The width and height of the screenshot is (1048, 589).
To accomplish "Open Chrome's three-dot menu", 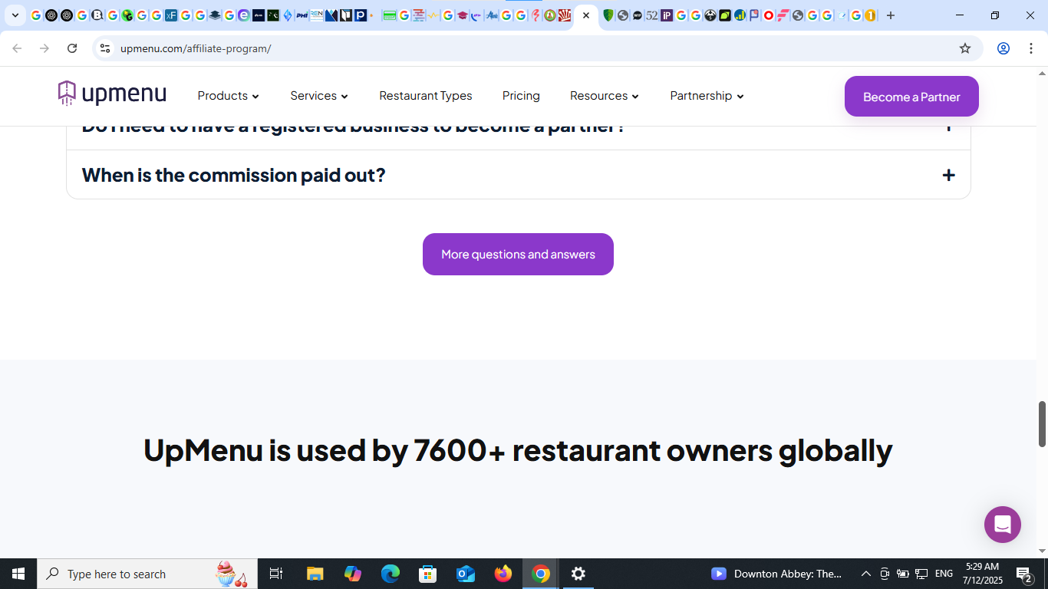I will [1030, 48].
